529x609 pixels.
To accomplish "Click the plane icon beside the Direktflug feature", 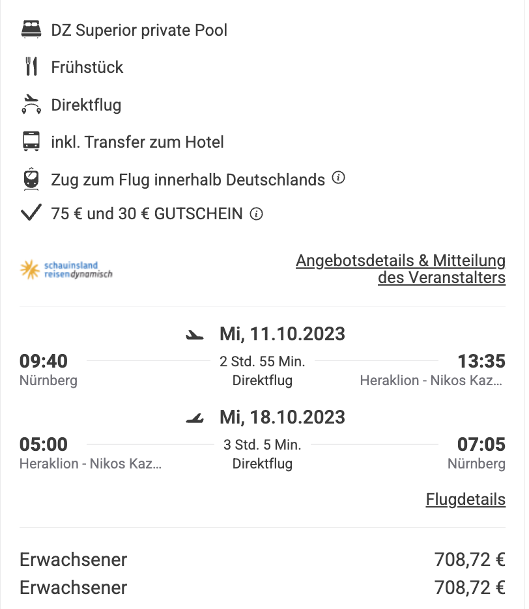I will 31,104.
